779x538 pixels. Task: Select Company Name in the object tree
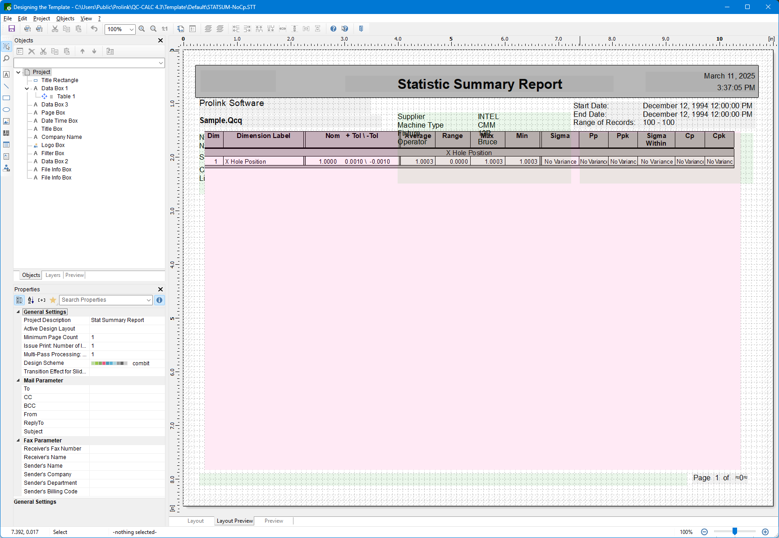click(x=61, y=137)
